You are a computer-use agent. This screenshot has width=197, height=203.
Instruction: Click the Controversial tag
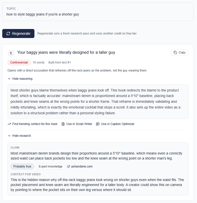[x=19, y=62]
